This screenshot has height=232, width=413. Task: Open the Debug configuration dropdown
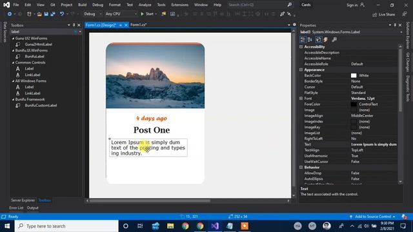pos(93,14)
